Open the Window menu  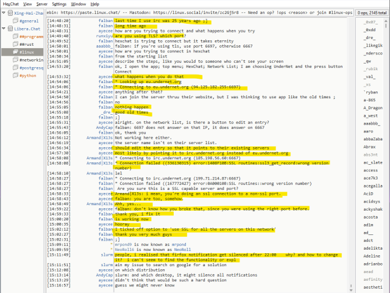(79, 4)
